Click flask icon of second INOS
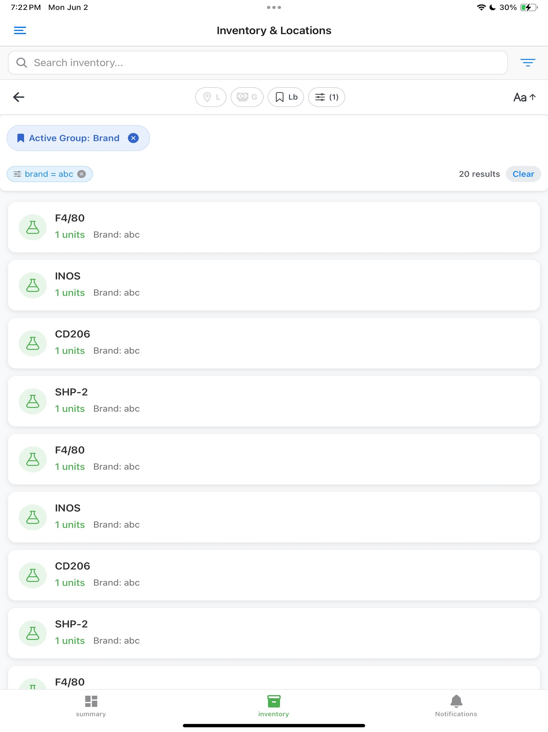The width and height of the screenshot is (548, 732). tap(33, 517)
